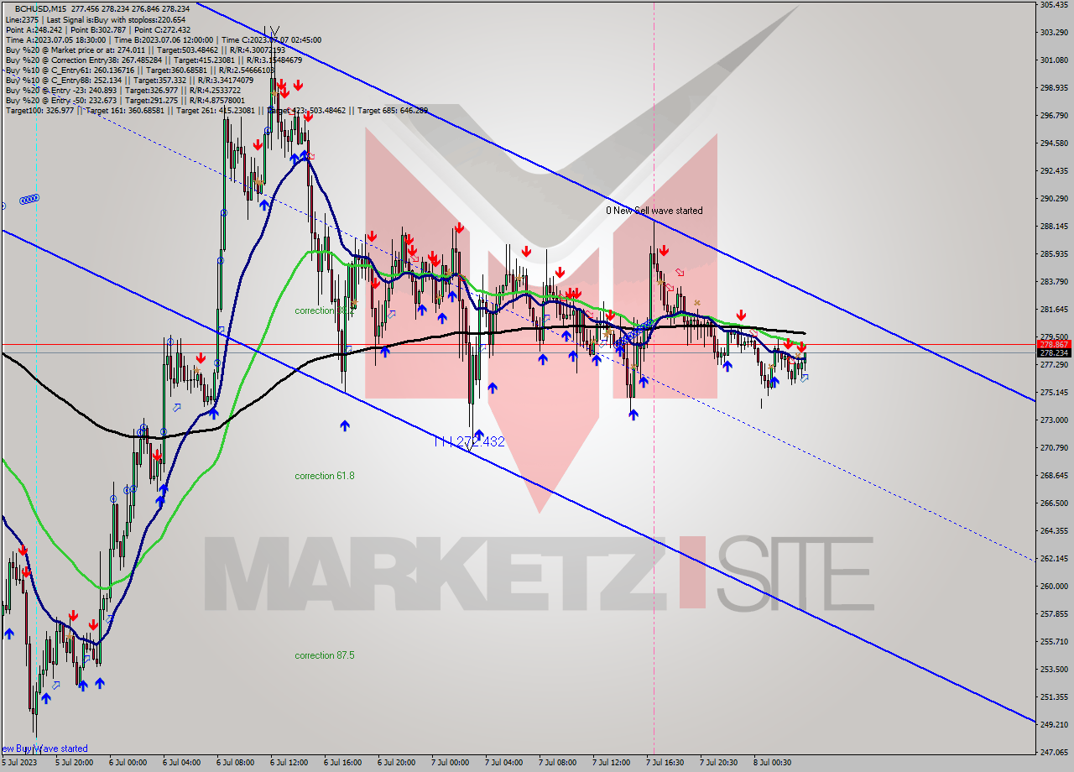
Task: Click the 281.645 price axis label
Action: 1054,310
